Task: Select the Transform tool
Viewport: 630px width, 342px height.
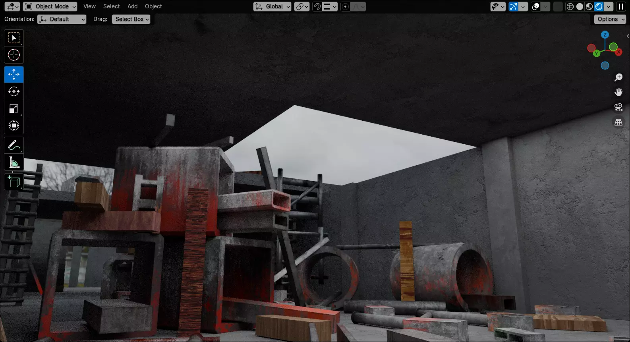Action: pos(14,126)
